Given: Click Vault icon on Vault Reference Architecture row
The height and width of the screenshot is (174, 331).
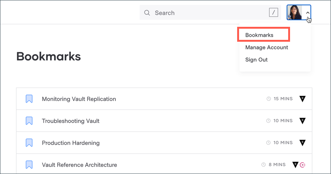Looking at the screenshot, I should [296, 165].
